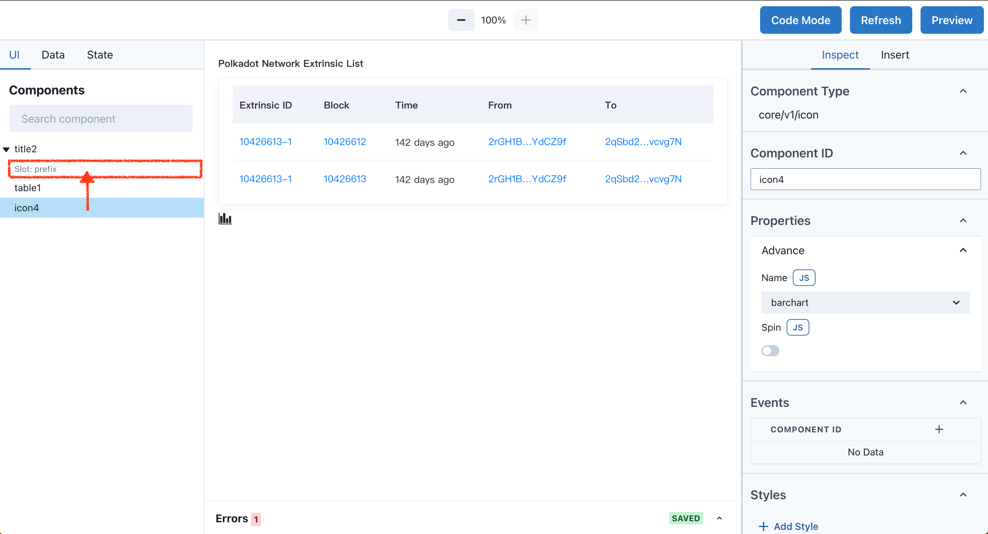Click the Extrinsic ID column header
This screenshot has width=988, height=534.
coord(265,105)
